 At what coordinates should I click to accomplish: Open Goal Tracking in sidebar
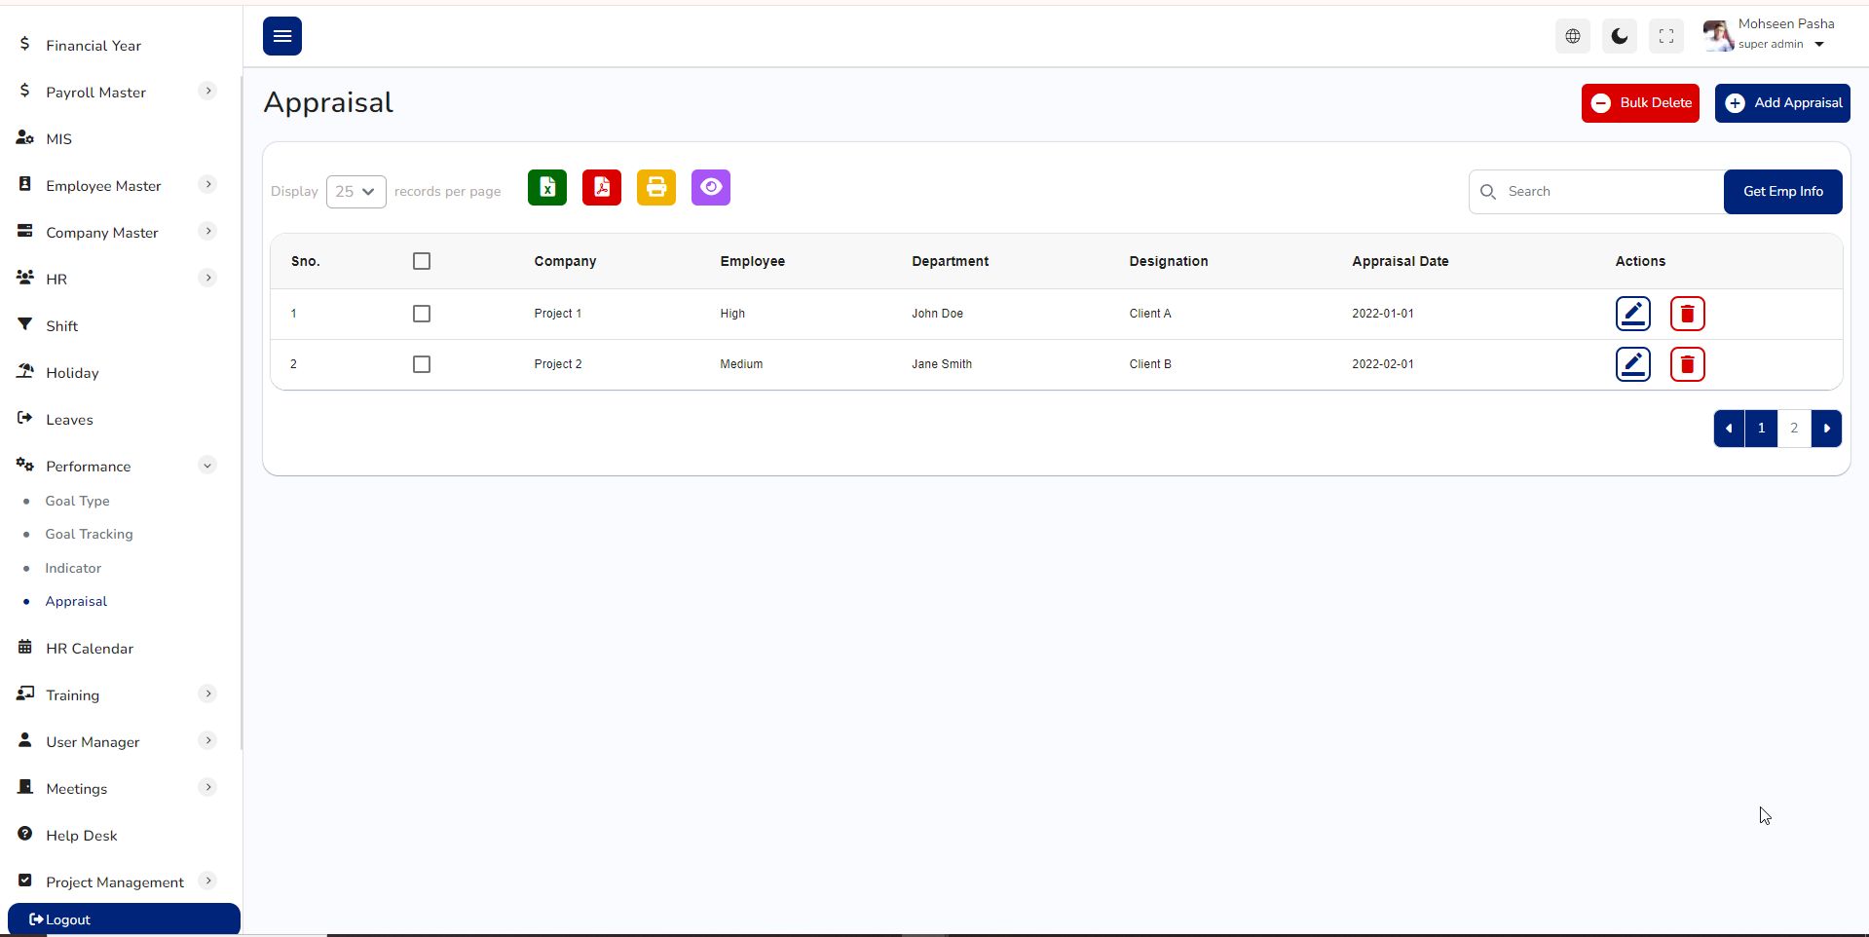pos(89,534)
